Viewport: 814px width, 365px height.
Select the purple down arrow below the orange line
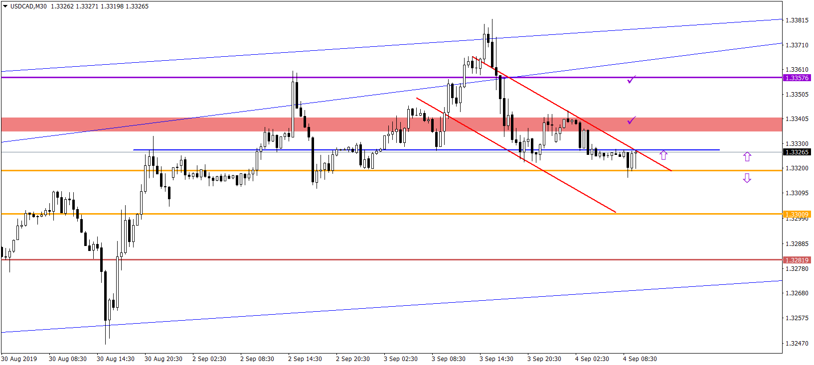[x=747, y=178]
